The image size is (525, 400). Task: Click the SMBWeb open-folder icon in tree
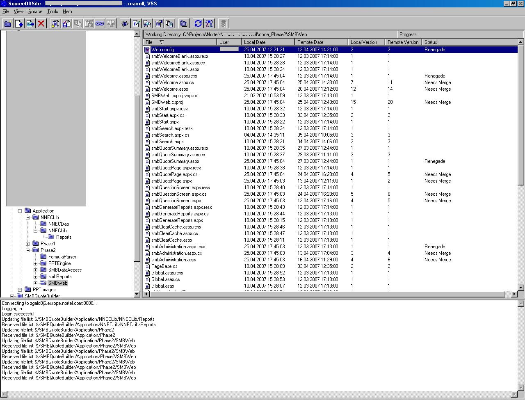point(43,283)
